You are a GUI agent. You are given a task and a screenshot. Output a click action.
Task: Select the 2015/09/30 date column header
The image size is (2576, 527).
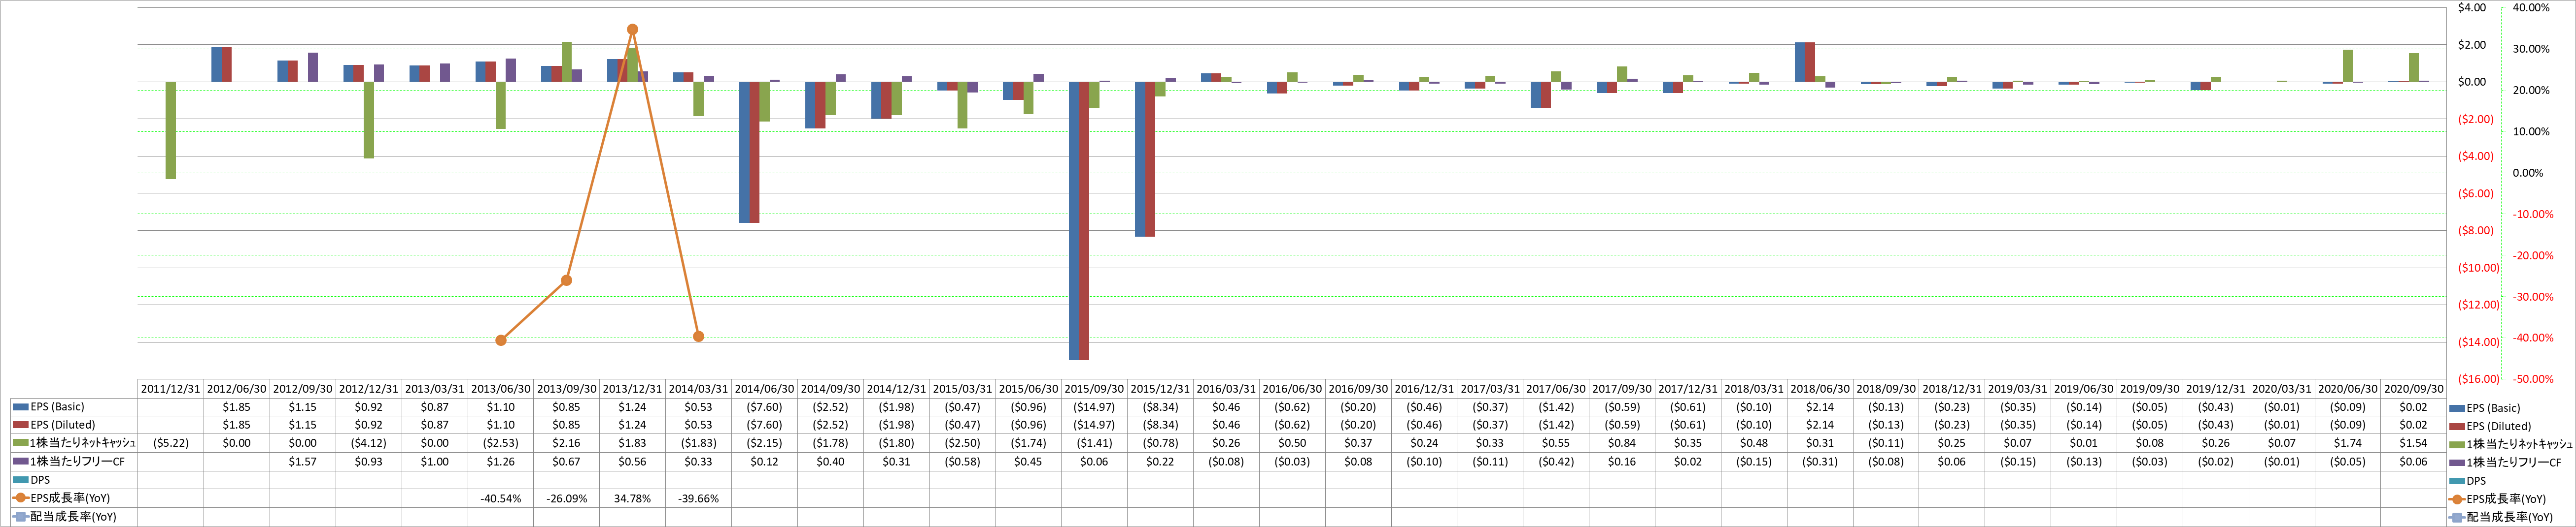click(x=1094, y=389)
